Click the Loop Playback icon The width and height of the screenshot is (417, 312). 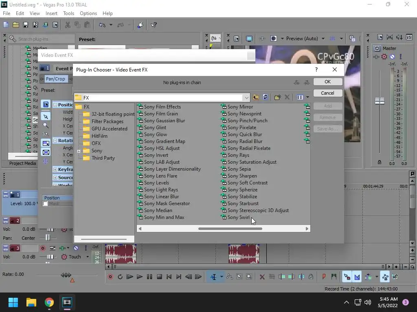[120, 277]
